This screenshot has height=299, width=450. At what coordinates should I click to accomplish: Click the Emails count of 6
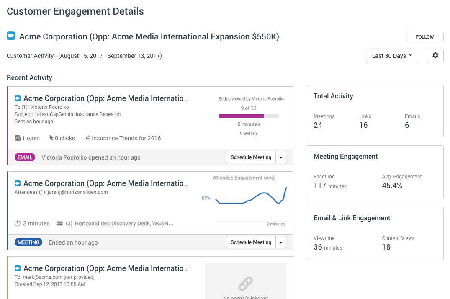(407, 125)
